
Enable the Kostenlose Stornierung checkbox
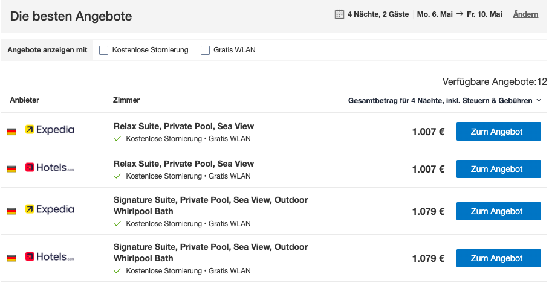coord(103,50)
